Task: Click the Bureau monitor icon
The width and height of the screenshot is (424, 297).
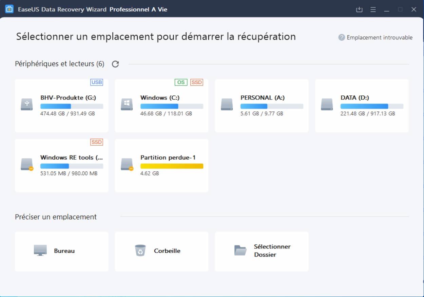Action: click(x=40, y=250)
